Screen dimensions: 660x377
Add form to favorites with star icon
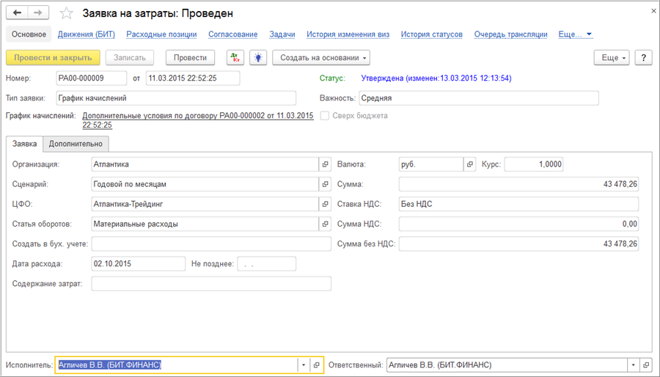tap(66, 13)
